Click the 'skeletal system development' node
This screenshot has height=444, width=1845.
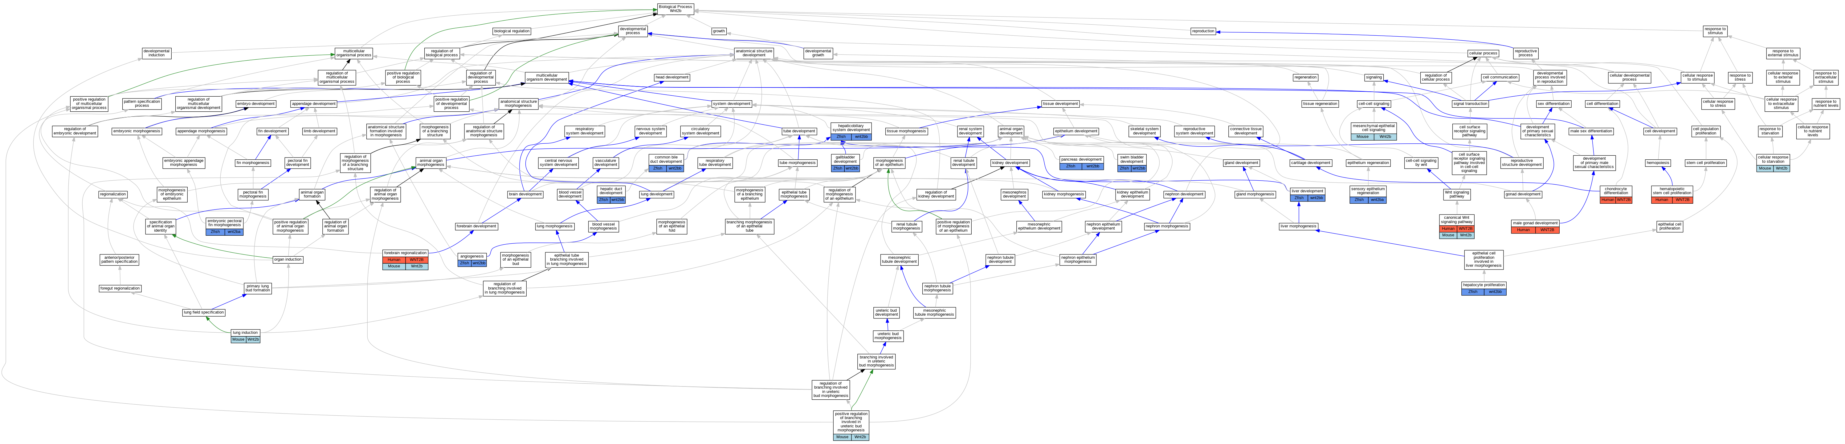tap(1145, 132)
